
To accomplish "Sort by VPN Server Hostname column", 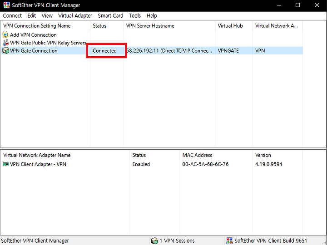I will [169, 25].
